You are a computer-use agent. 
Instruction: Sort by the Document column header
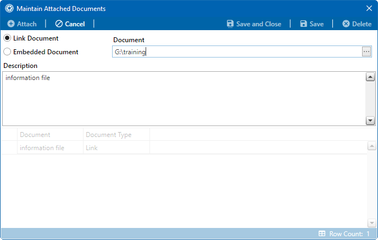[x=50, y=135]
